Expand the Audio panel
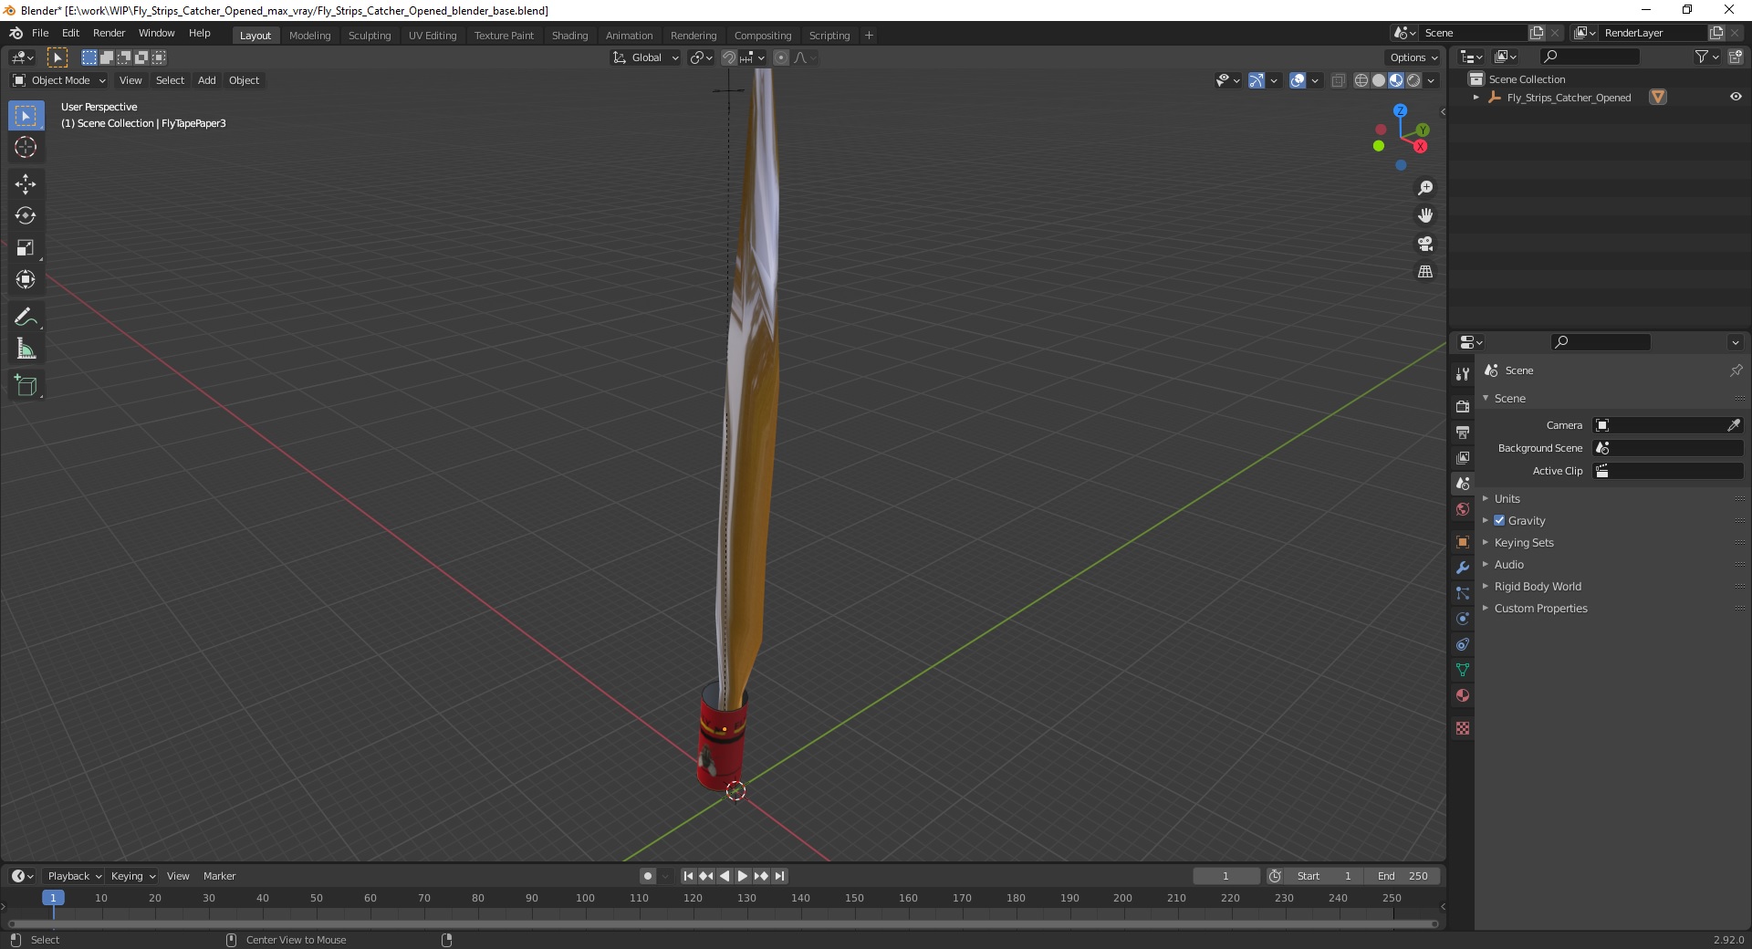The height and width of the screenshot is (949, 1752). click(x=1509, y=564)
